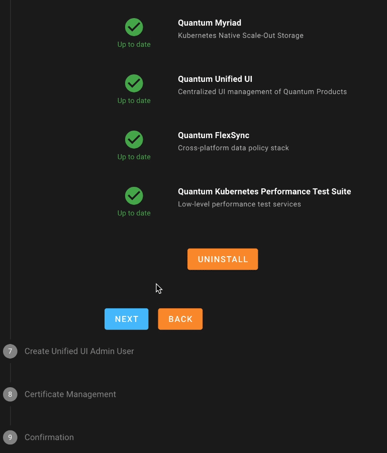Select the Quantum FlexSync title

click(214, 136)
